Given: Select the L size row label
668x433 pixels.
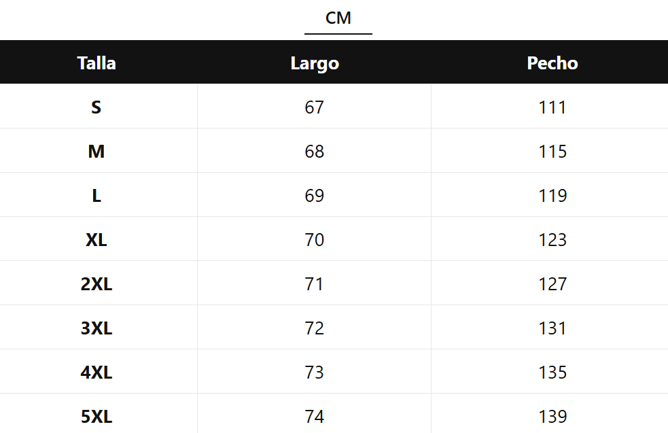Looking at the screenshot, I should [x=96, y=196].
